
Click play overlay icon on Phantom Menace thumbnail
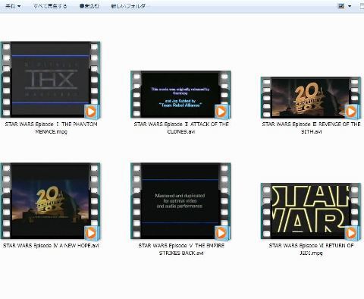click(92, 112)
